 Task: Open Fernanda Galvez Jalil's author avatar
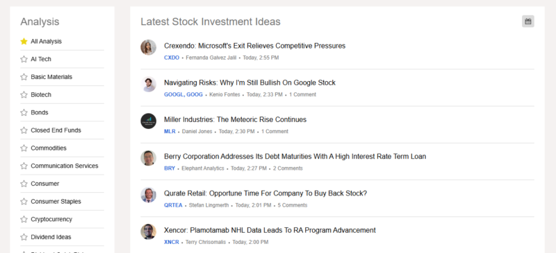(x=148, y=47)
